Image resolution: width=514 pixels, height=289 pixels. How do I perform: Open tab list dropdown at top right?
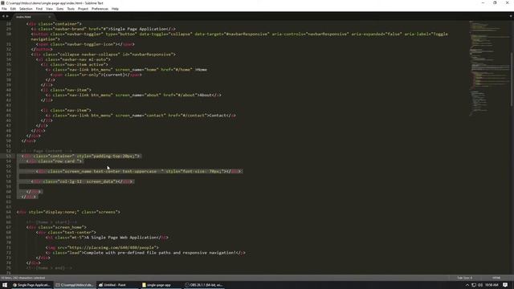tap(511, 16)
